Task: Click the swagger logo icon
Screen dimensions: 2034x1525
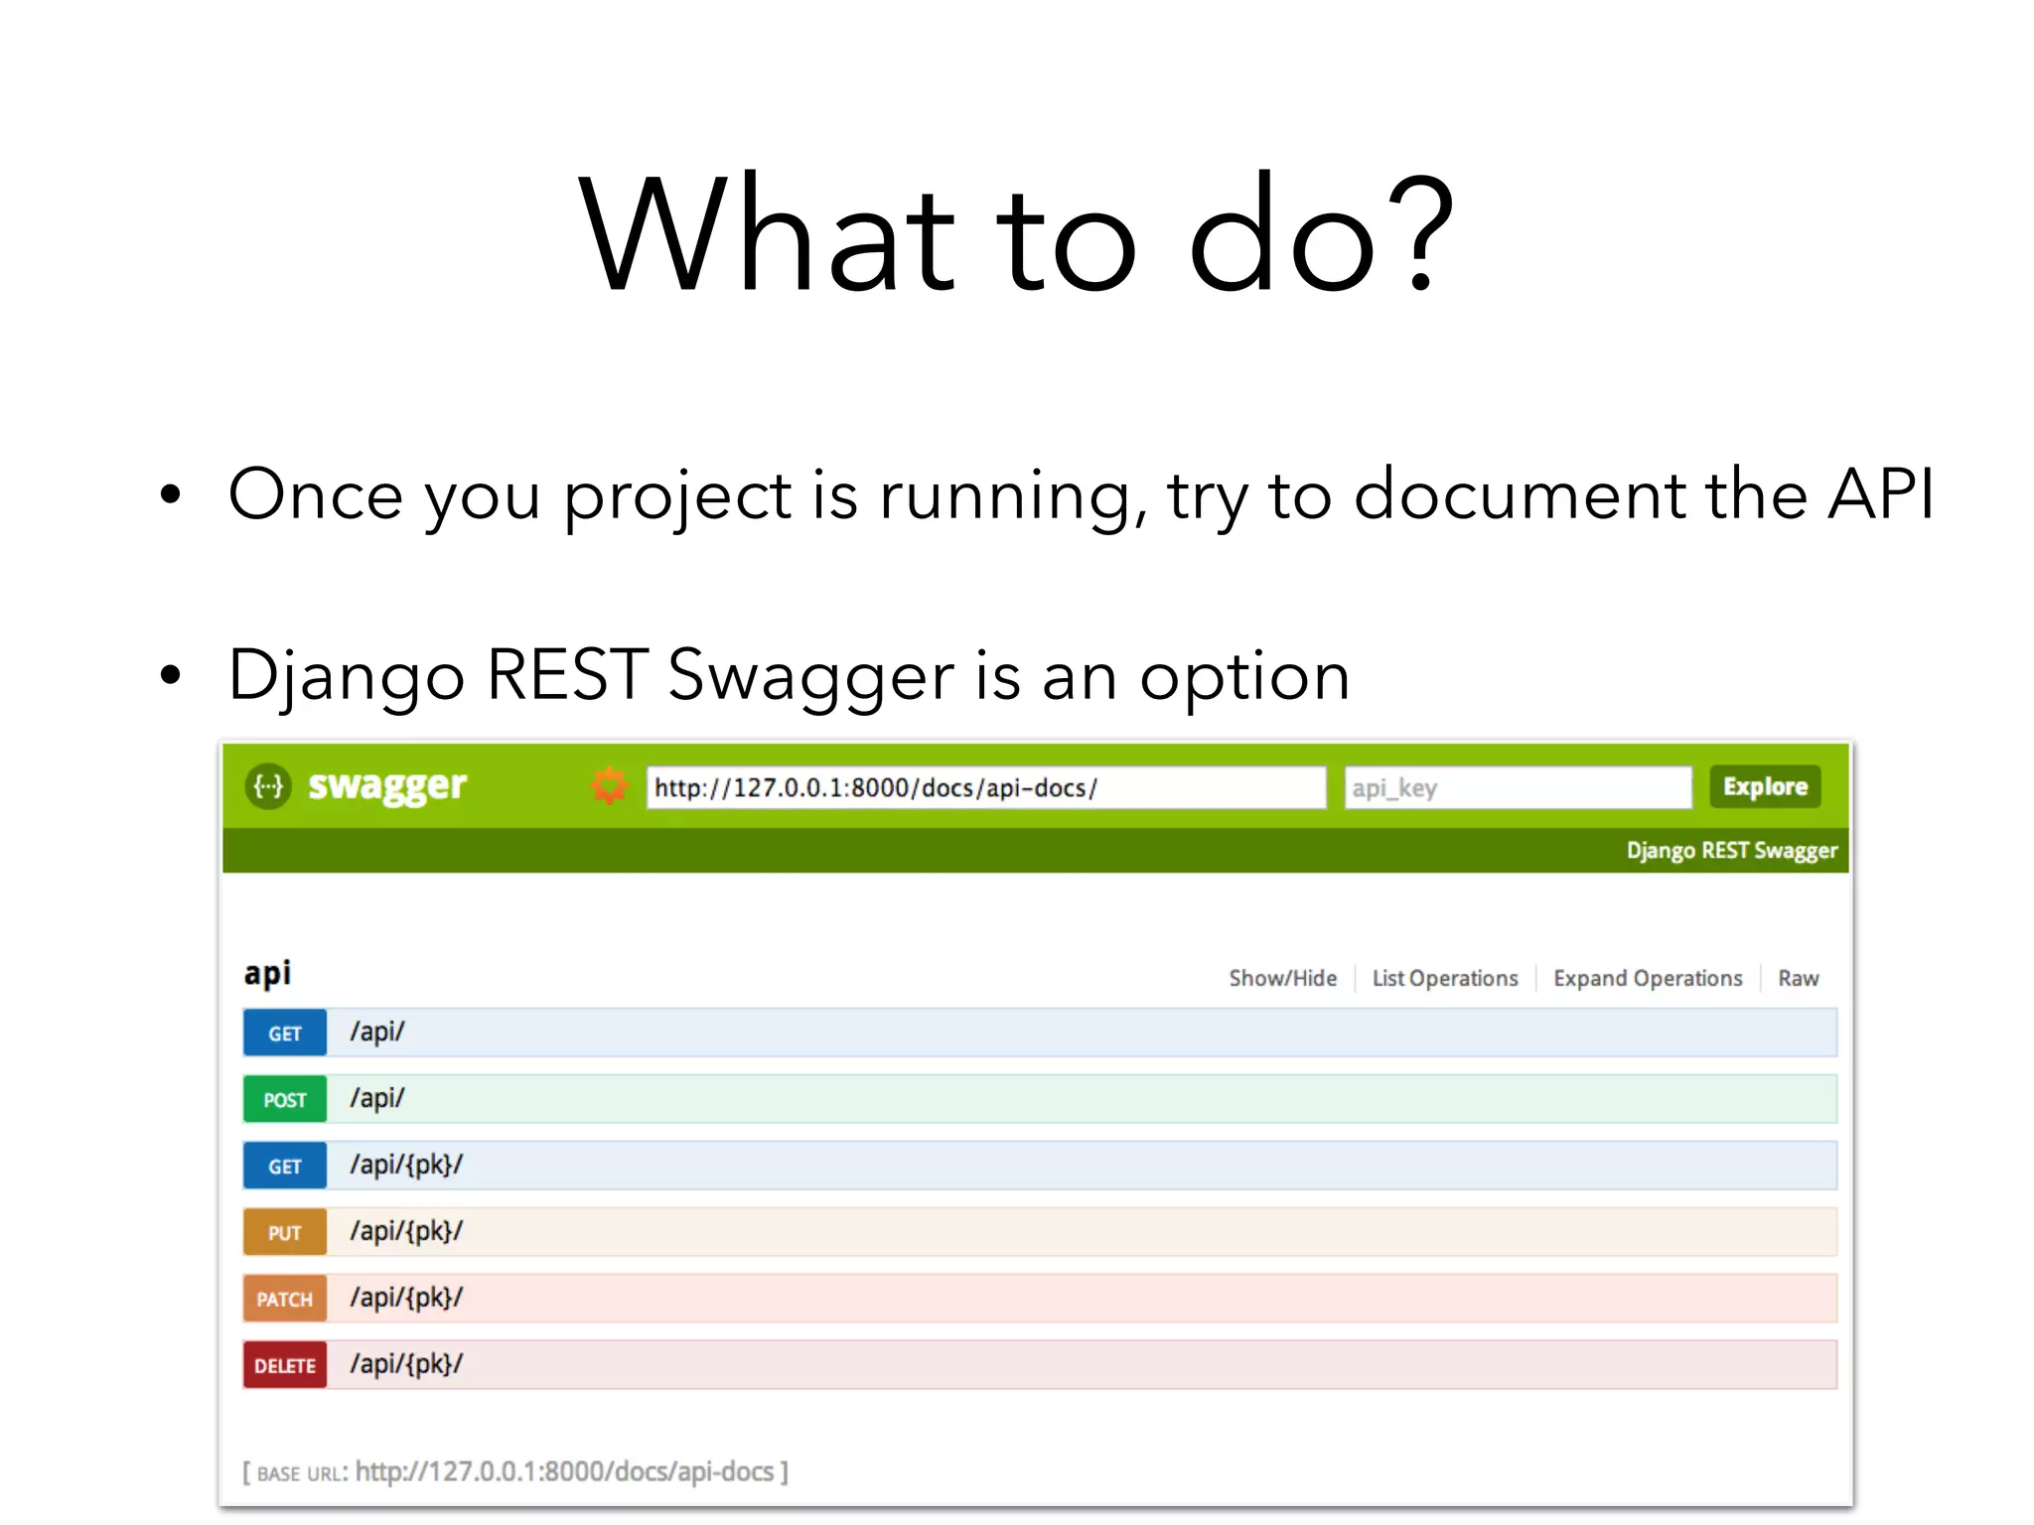Action: (x=268, y=786)
